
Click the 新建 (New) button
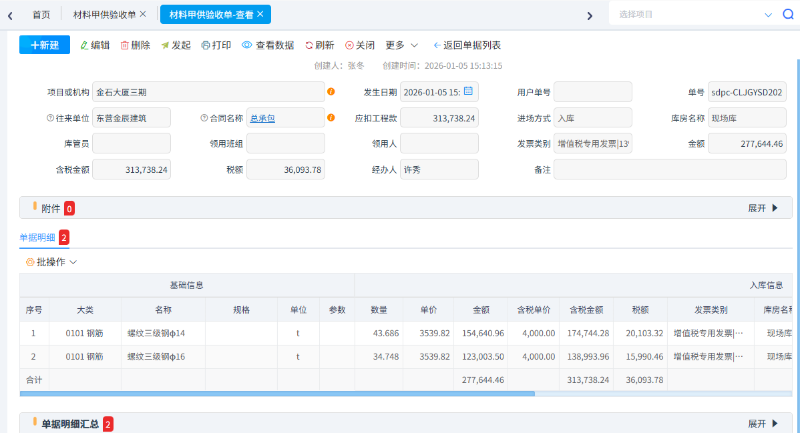coord(44,45)
